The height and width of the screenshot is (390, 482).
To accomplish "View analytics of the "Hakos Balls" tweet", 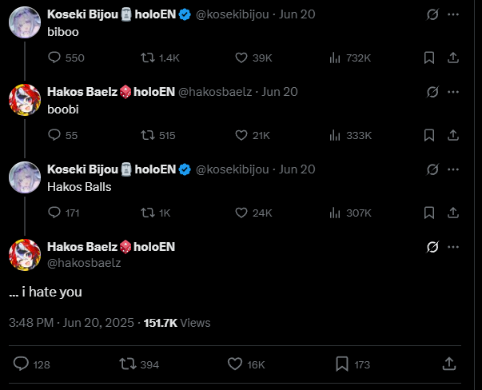I will [336, 213].
